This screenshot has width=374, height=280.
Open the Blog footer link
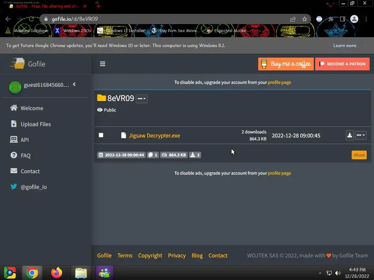point(197,256)
